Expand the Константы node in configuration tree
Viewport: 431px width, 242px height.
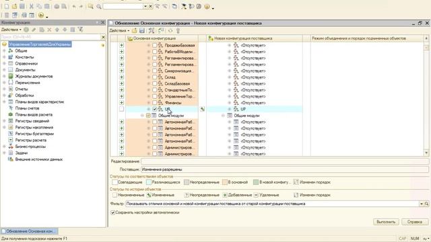(x=4, y=57)
